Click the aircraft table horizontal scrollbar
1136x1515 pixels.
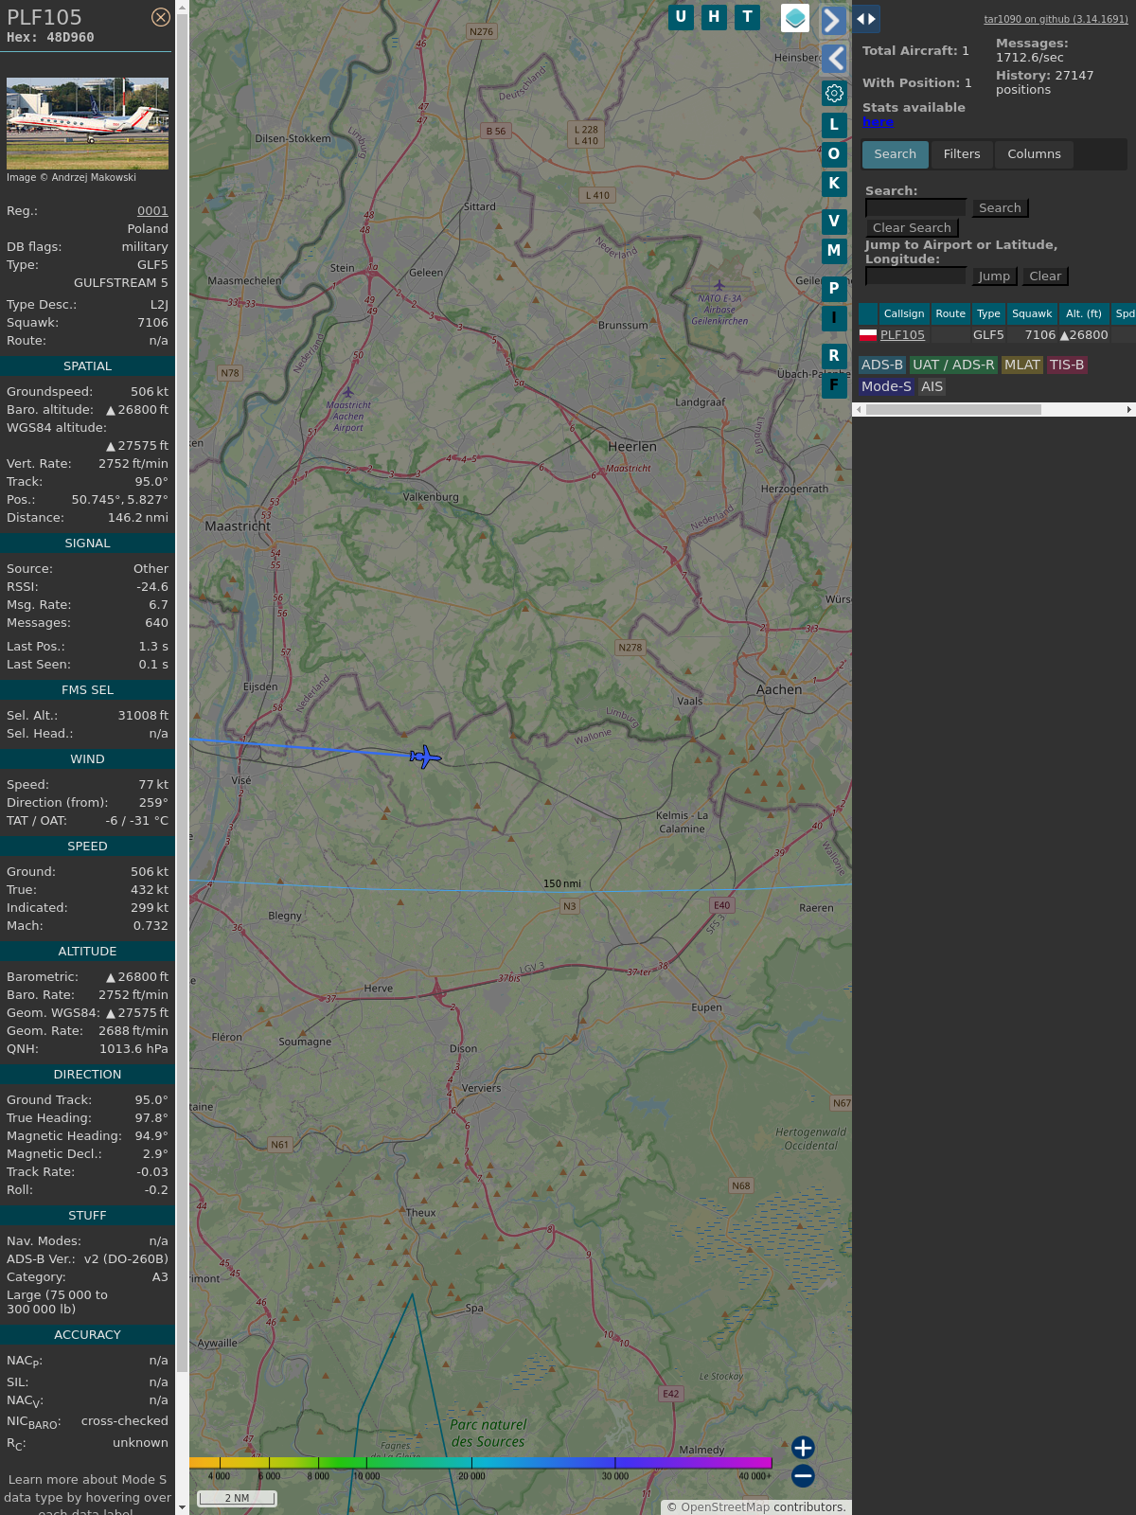click(952, 410)
